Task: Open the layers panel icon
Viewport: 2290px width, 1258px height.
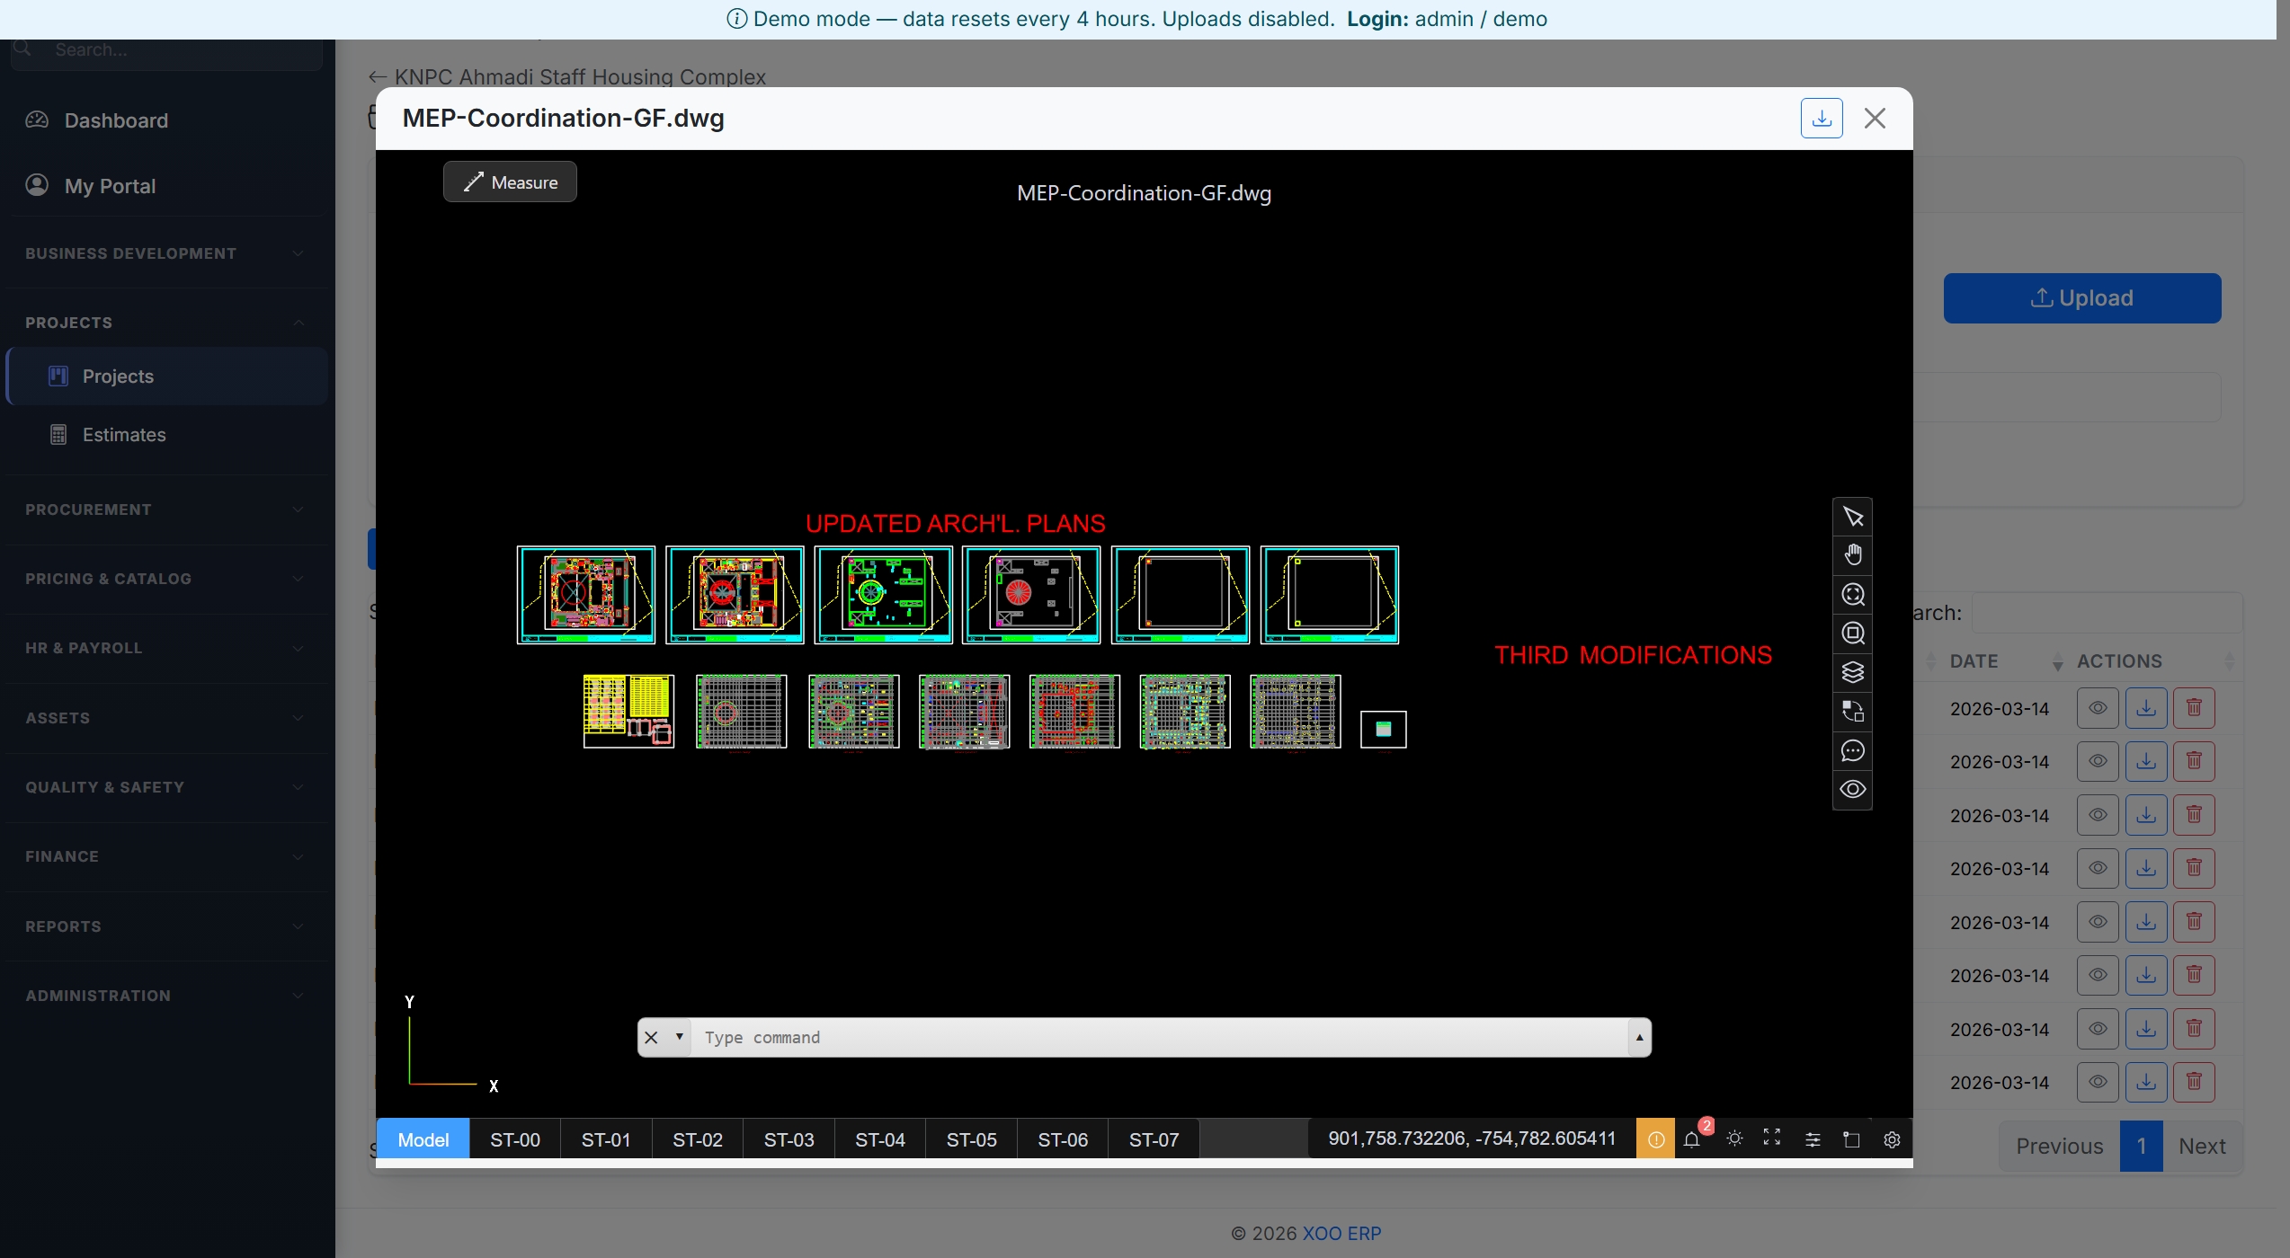Action: coord(1853,672)
